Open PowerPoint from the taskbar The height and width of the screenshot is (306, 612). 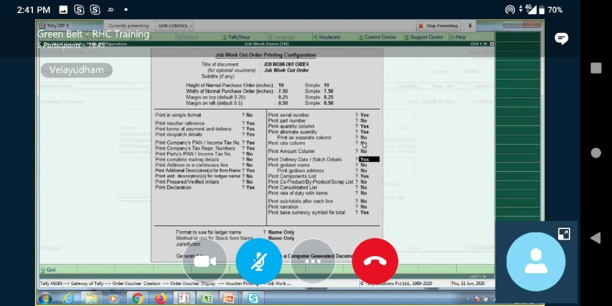229,299
